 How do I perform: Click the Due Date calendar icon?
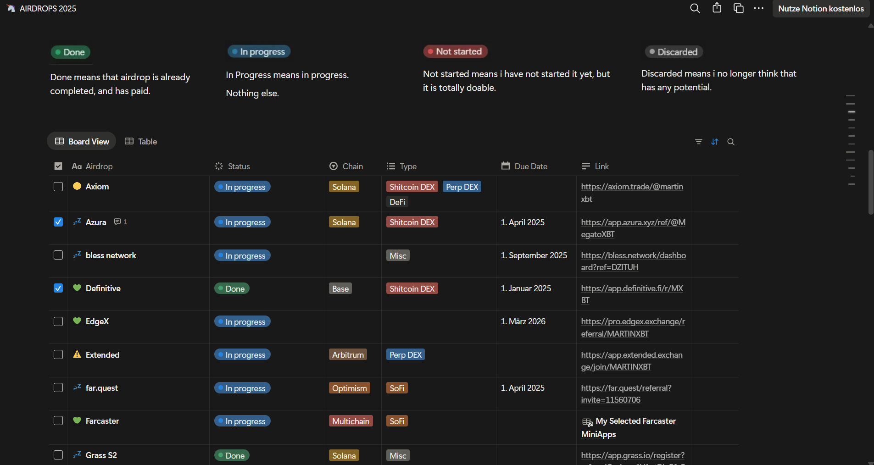click(506, 166)
